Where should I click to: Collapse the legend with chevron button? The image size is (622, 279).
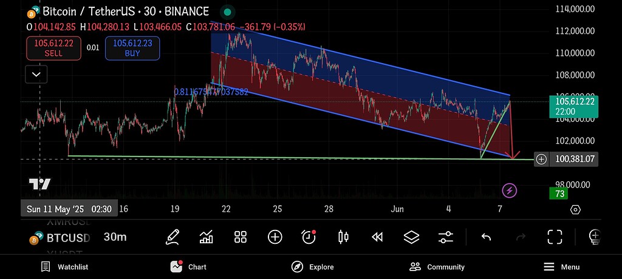pos(36,75)
